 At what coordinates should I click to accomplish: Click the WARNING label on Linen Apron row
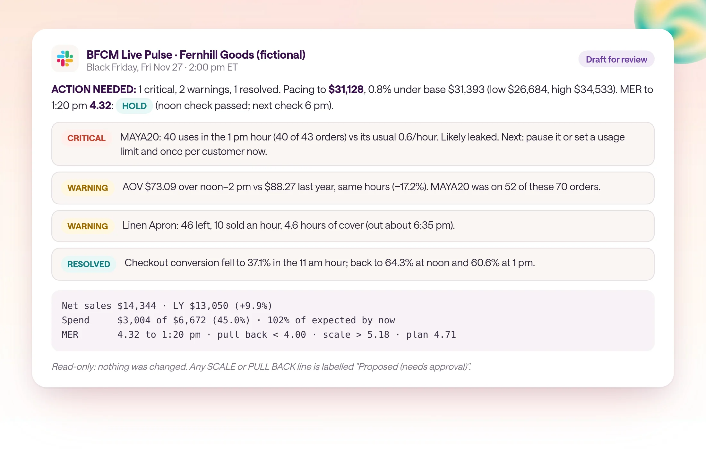tap(87, 226)
